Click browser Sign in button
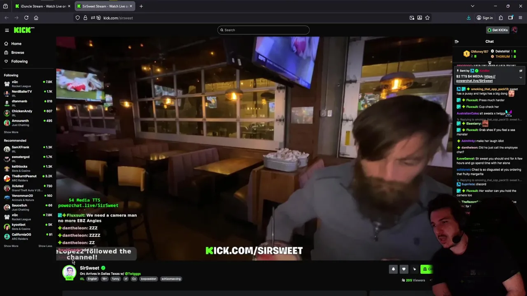Screen dimensions: 527x296 [485, 18]
